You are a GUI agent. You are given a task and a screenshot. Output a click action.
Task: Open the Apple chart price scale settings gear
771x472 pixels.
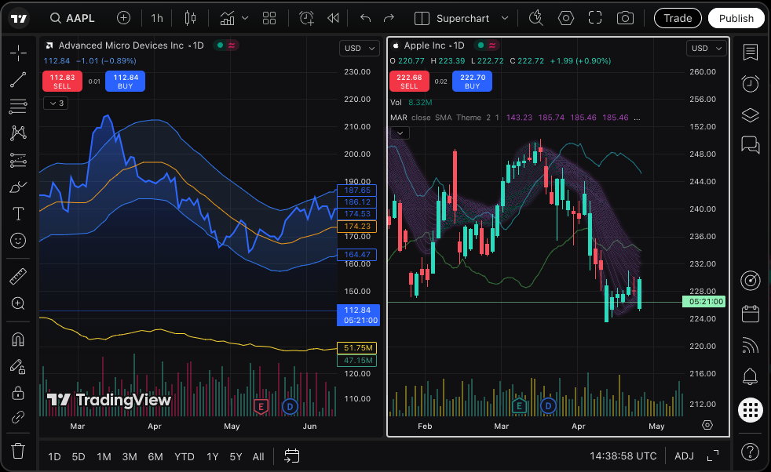[707, 425]
